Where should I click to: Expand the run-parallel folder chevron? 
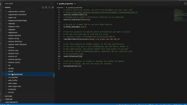[x=6, y=77]
